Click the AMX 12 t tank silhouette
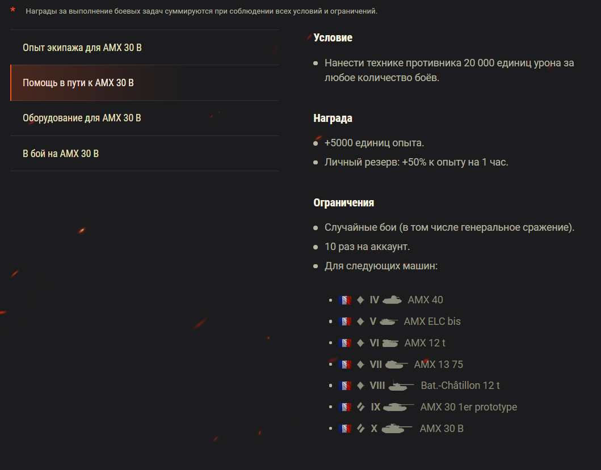 (390, 343)
